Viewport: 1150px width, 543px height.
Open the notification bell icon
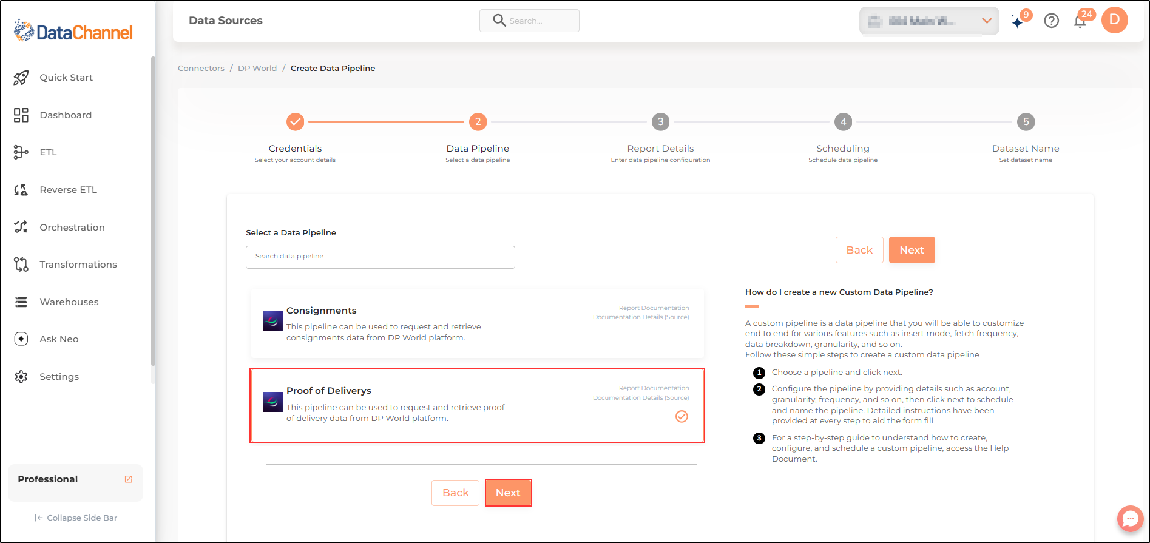coord(1080,21)
